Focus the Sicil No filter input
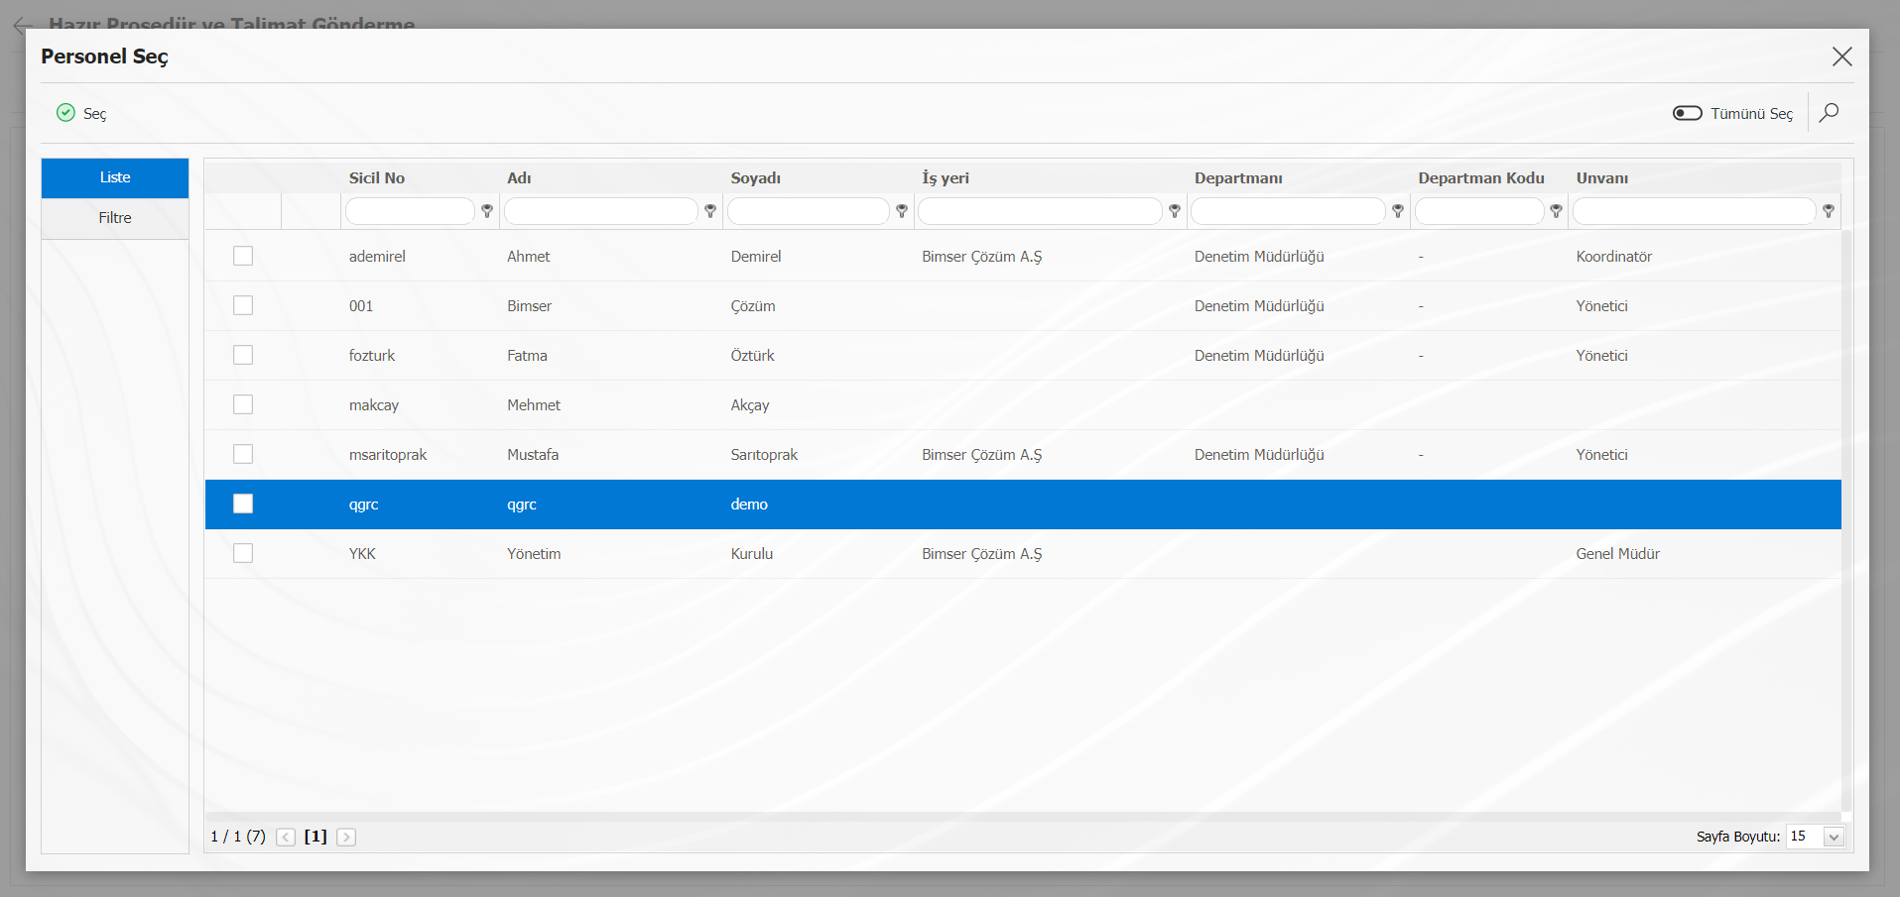 pyautogui.click(x=410, y=211)
